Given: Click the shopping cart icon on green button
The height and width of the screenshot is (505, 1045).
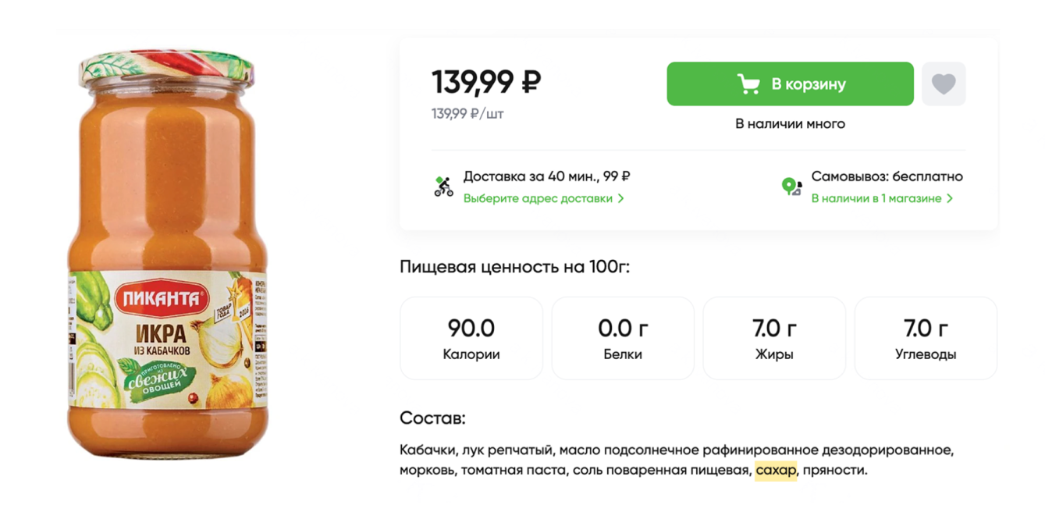Looking at the screenshot, I should coord(751,83).
